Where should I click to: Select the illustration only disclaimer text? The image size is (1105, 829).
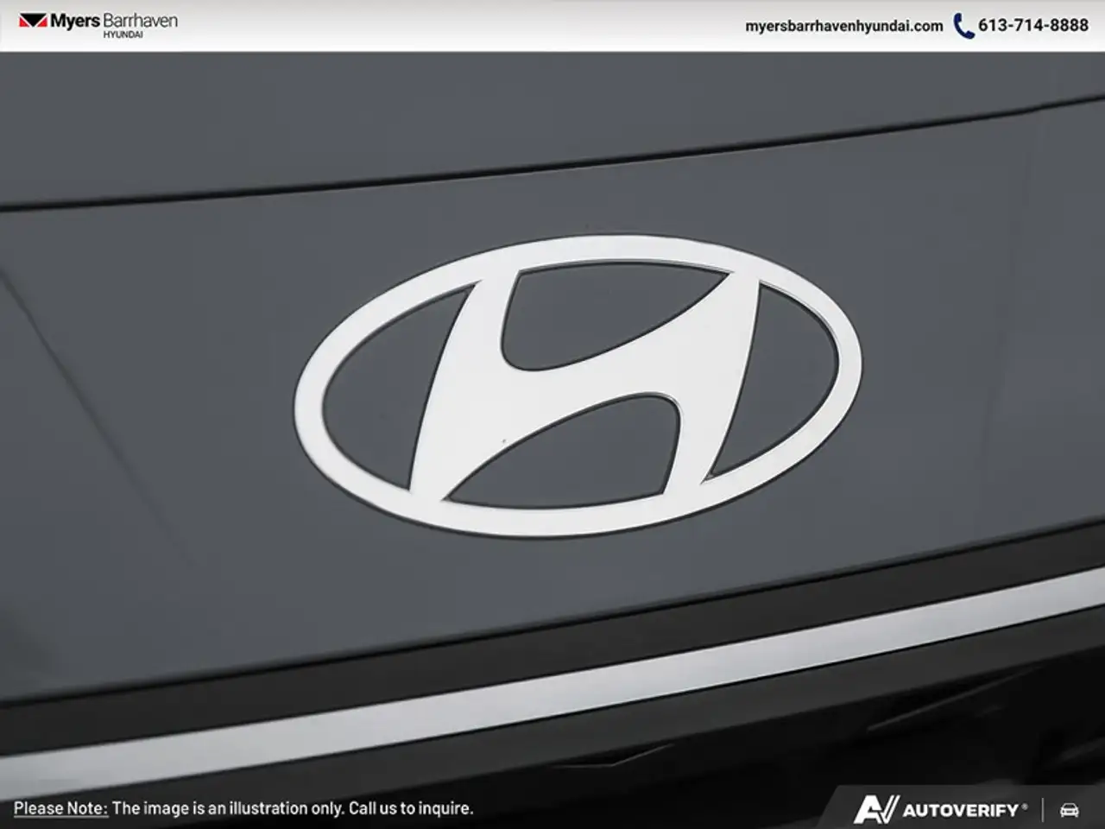[228, 808]
